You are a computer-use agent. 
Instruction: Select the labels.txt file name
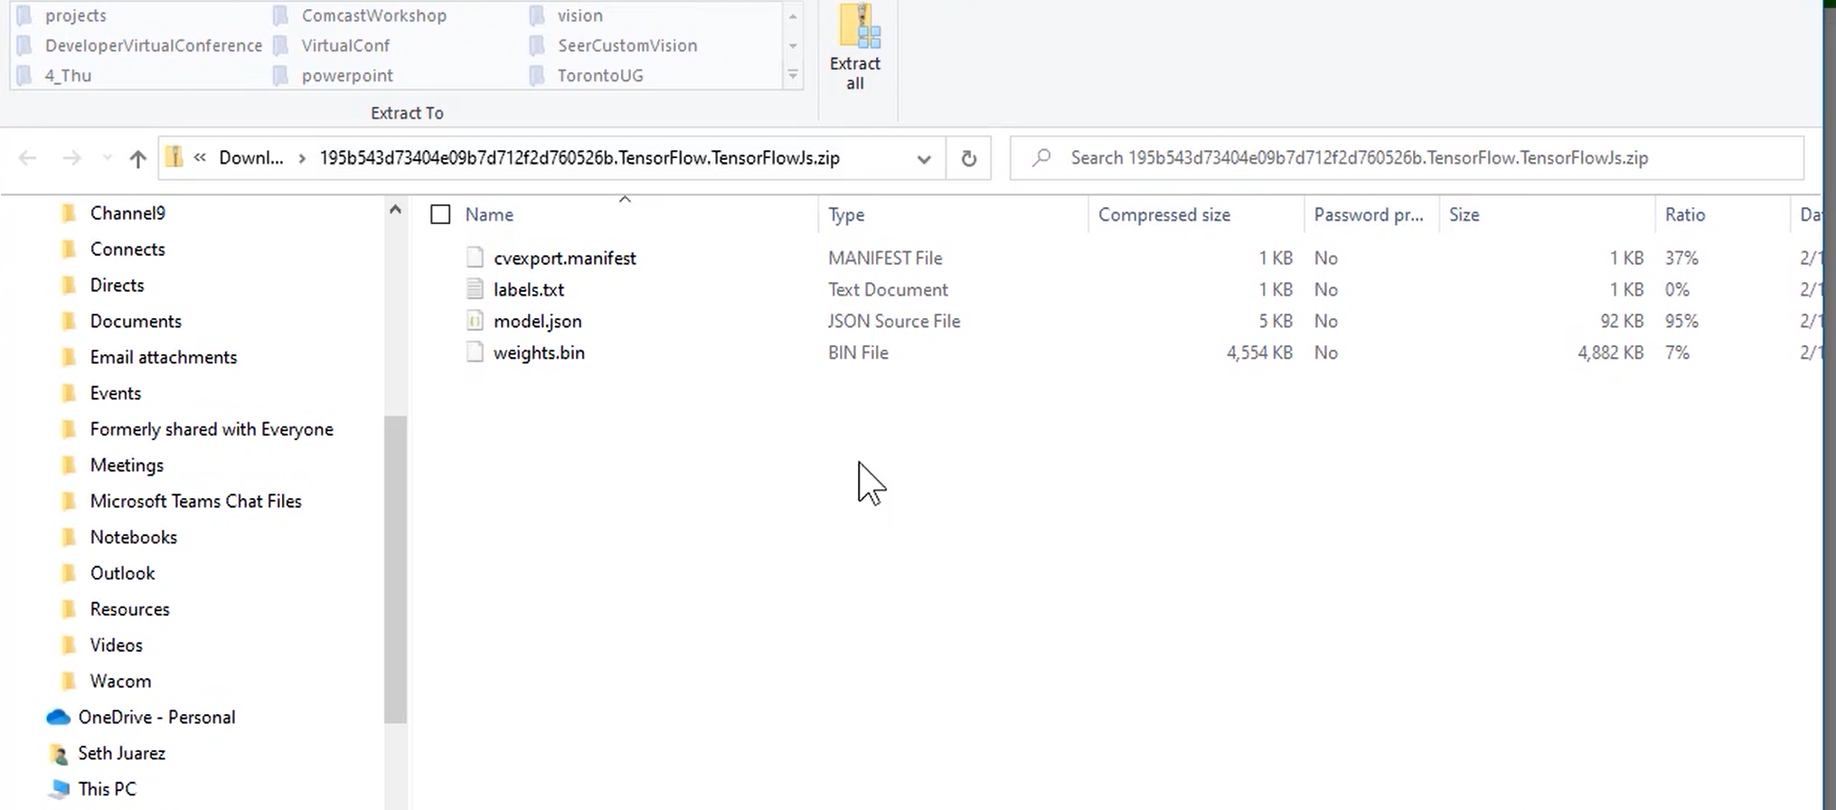pos(529,289)
